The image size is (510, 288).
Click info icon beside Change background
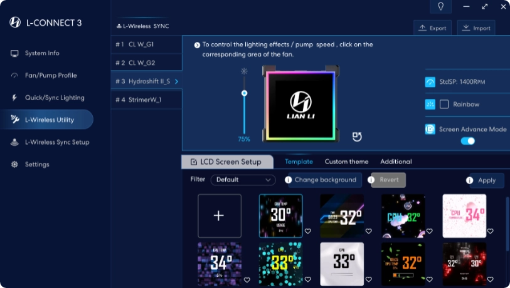pyautogui.click(x=289, y=180)
